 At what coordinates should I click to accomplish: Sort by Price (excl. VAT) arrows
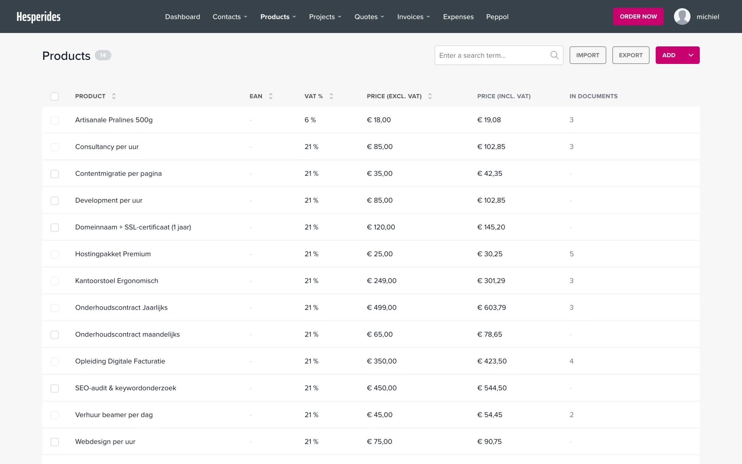click(x=430, y=96)
